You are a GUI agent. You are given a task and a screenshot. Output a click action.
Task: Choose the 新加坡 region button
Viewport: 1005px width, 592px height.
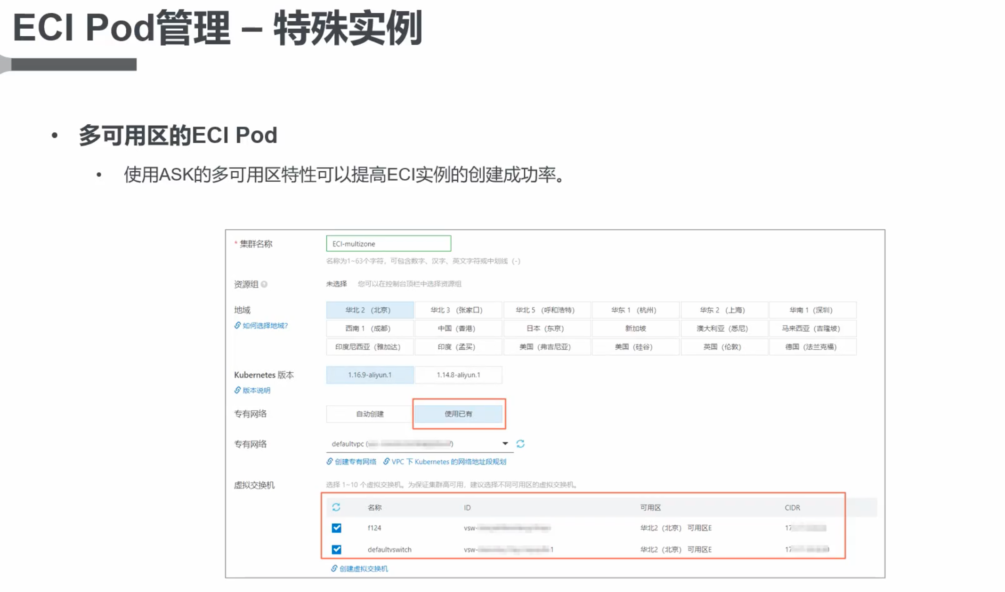click(x=635, y=328)
